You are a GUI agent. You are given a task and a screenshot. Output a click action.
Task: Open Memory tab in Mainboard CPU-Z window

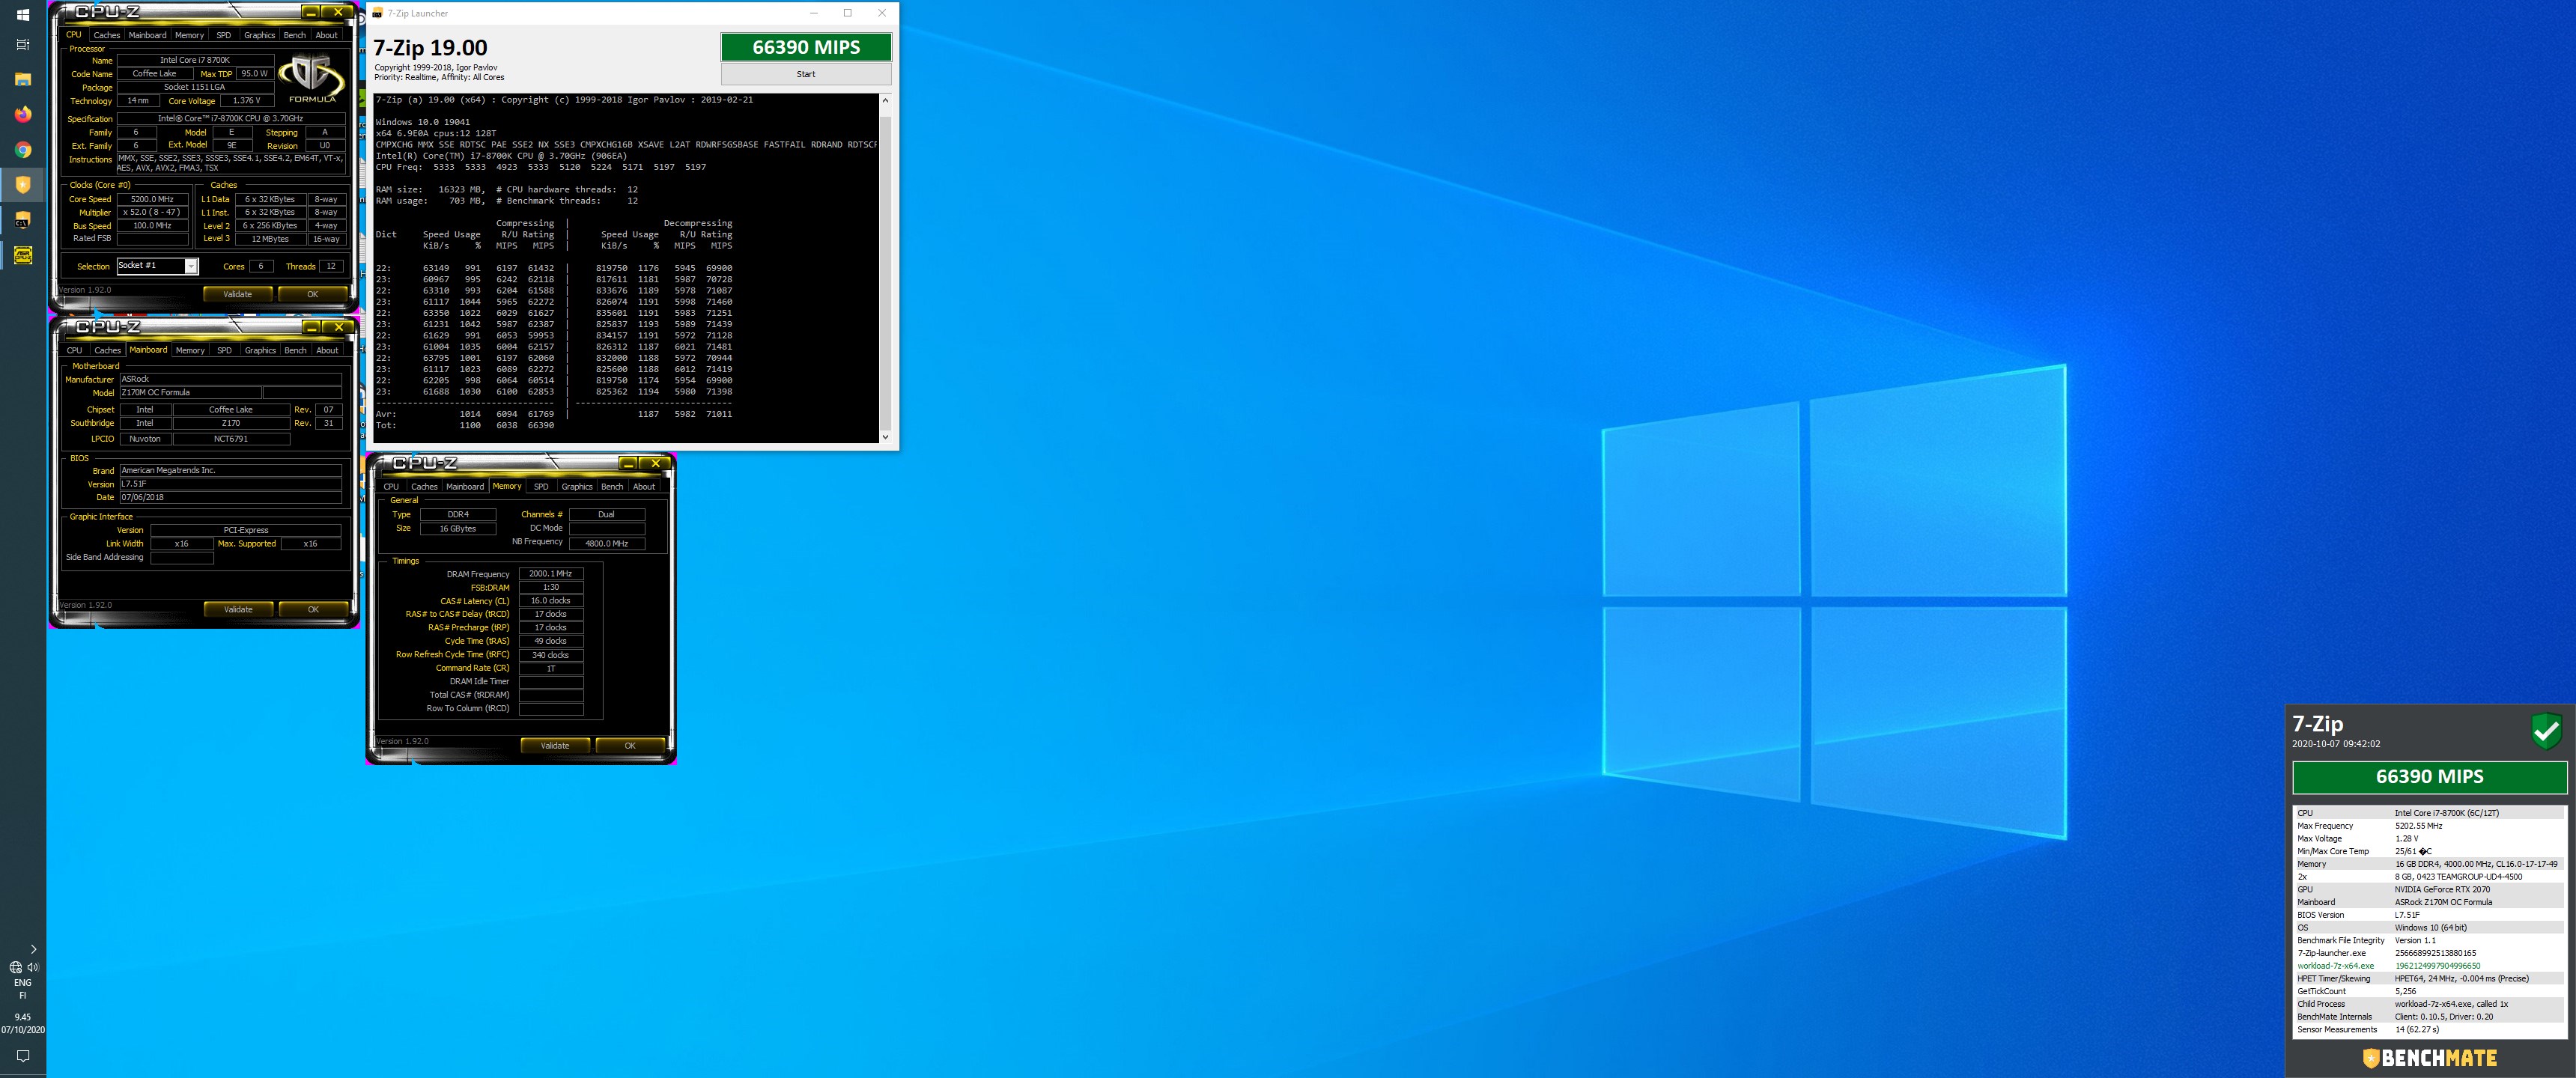(190, 351)
